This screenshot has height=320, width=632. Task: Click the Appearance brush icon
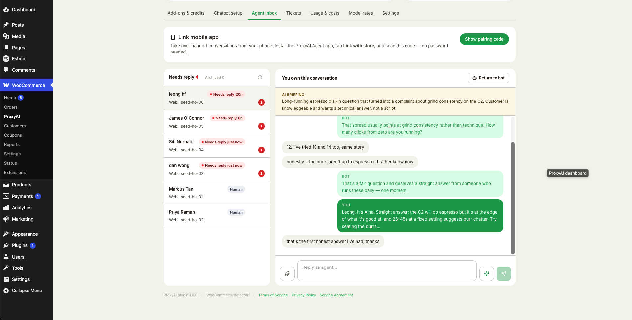[x=6, y=234]
